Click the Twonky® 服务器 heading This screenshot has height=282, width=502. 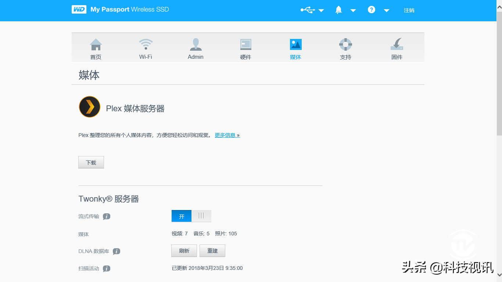[109, 199]
